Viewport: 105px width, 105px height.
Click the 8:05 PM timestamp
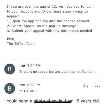point(34,85)
